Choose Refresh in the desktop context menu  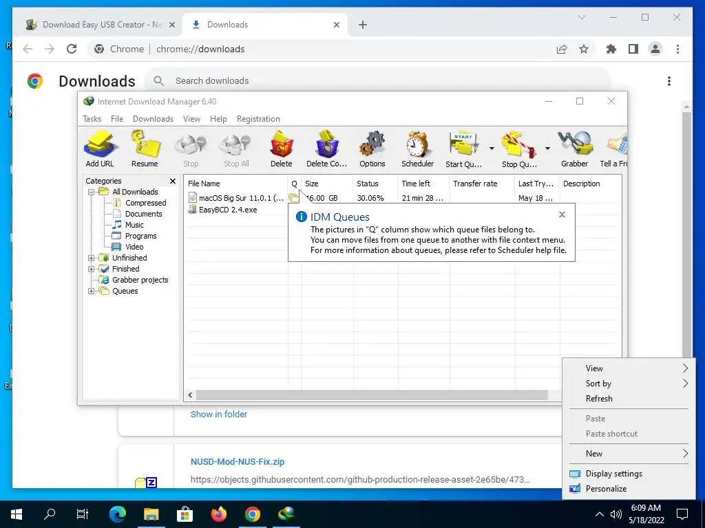point(629,399)
